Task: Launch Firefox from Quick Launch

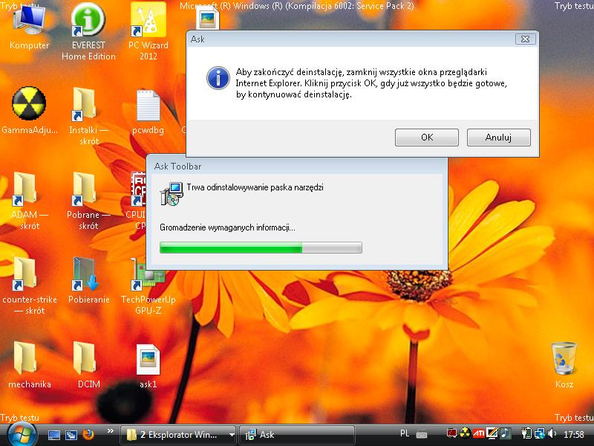Action: click(88, 434)
